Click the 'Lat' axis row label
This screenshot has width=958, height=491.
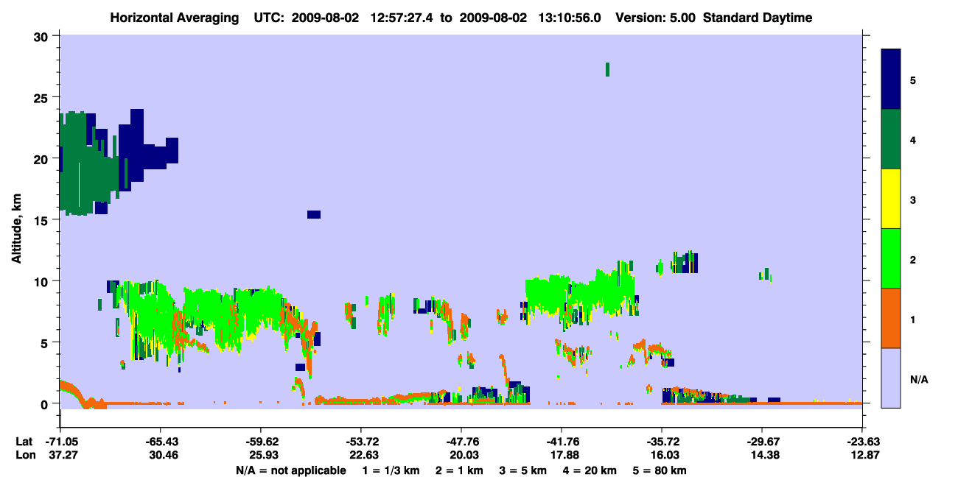(x=24, y=442)
